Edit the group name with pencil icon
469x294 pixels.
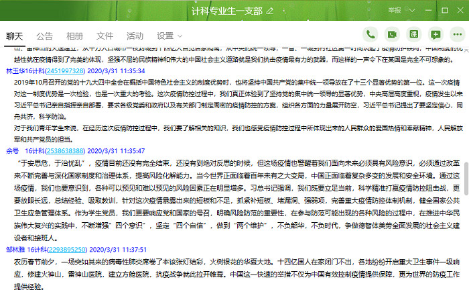click(269, 11)
